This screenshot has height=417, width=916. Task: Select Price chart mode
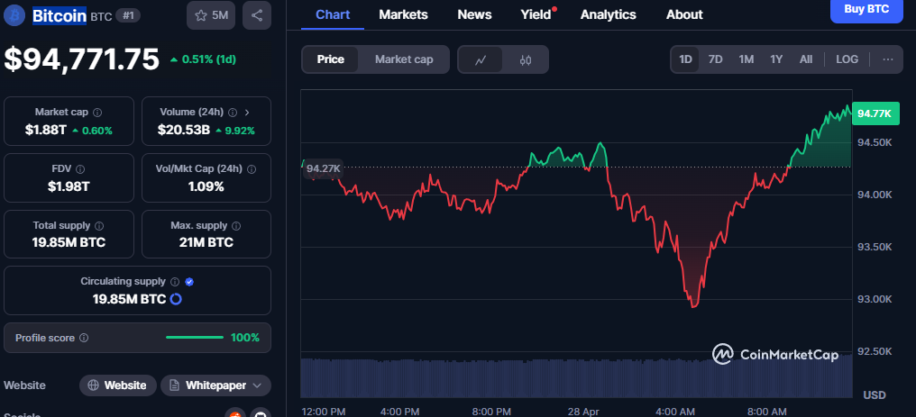click(x=331, y=59)
